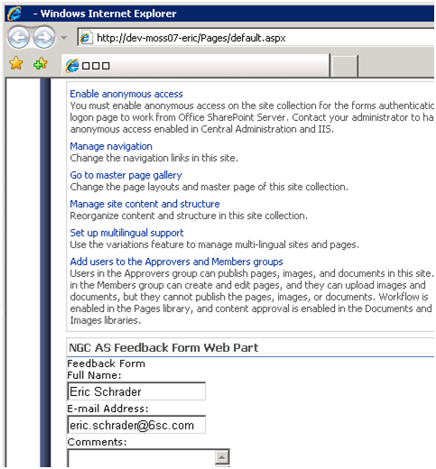The height and width of the screenshot is (469, 436).
Task: Click the E-mail Address input field
Action: pyautogui.click(x=136, y=425)
